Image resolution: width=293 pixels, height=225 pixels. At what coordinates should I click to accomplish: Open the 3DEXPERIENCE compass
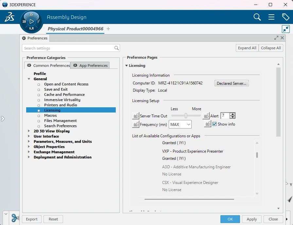click(31, 22)
